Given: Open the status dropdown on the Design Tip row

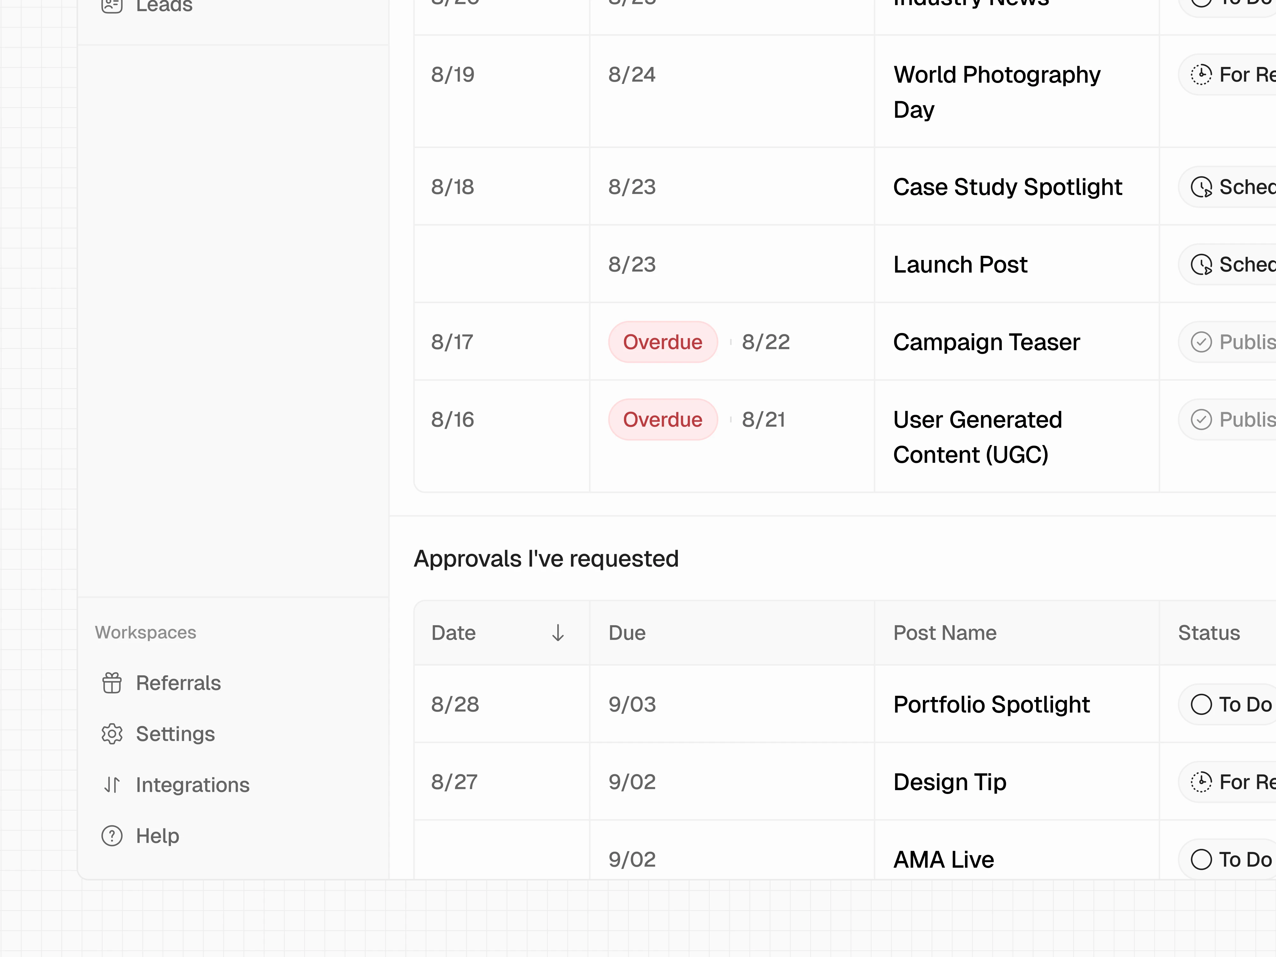Looking at the screenshot, I should [x=1229, y=782].
